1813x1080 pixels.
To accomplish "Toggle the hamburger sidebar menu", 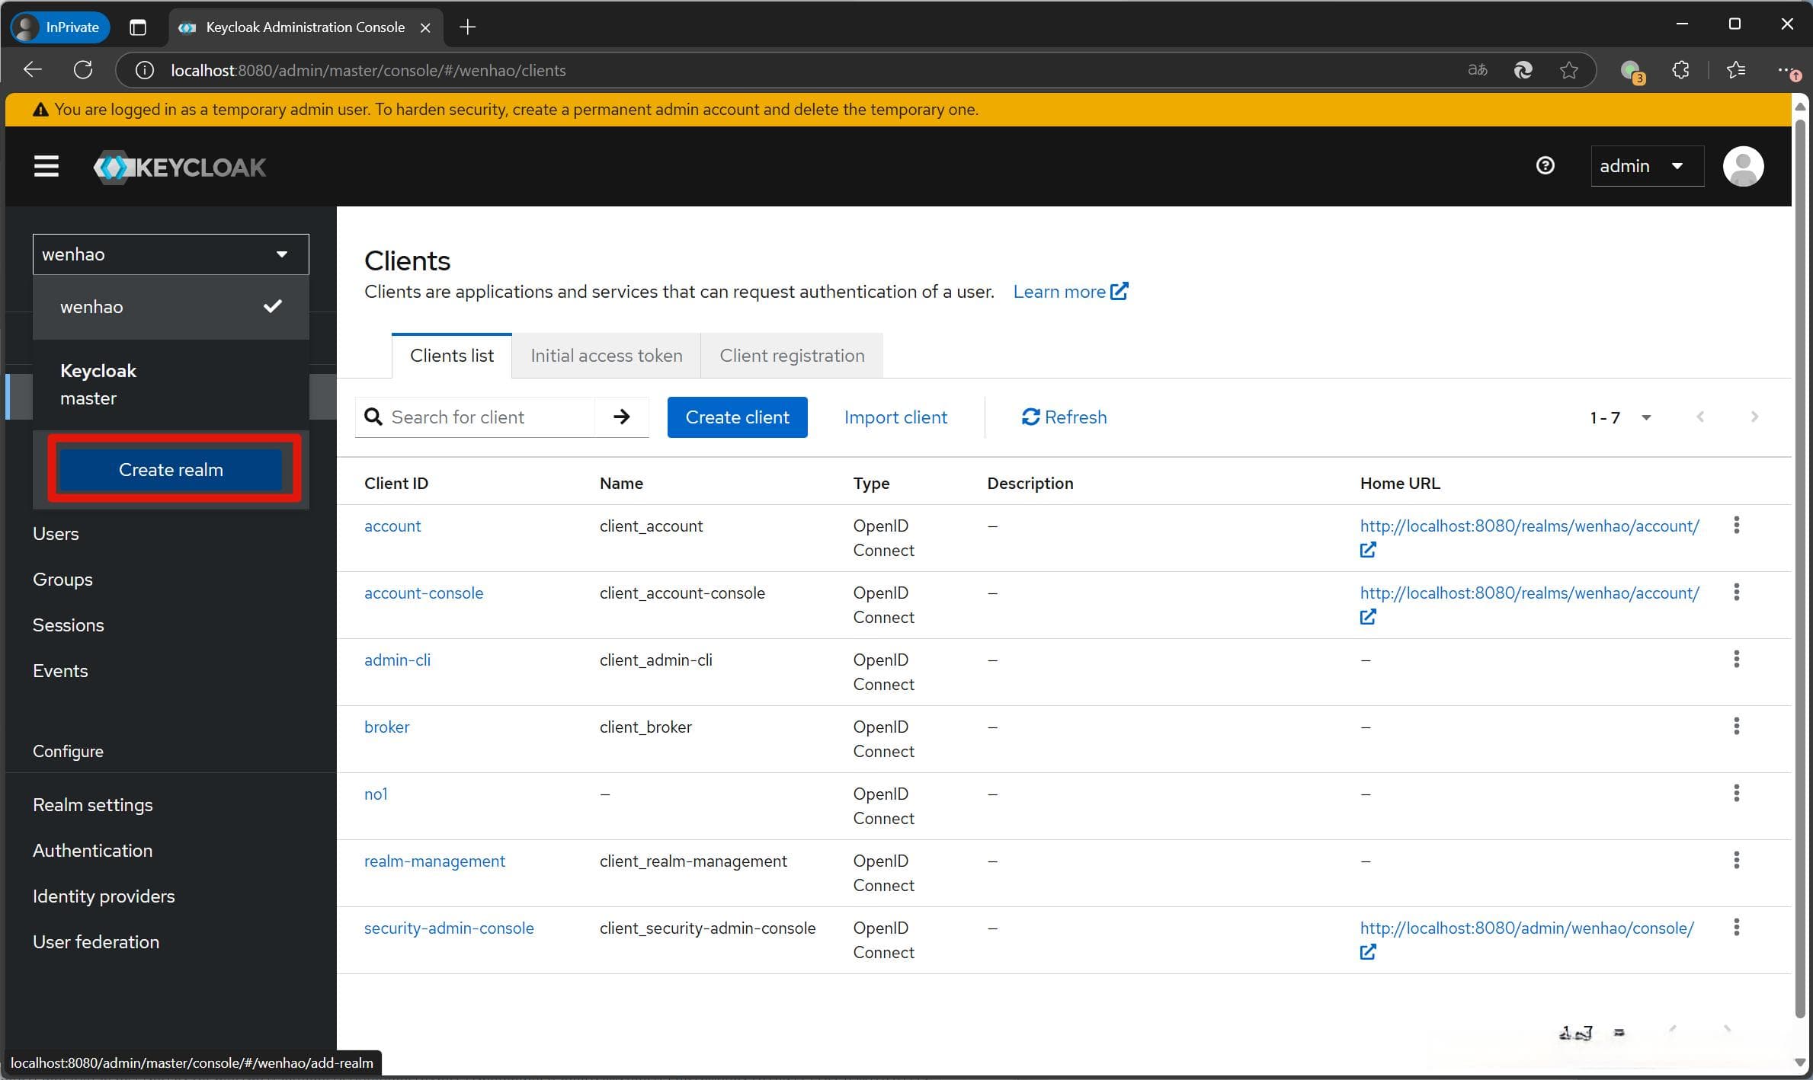I will tap(46, 166).
